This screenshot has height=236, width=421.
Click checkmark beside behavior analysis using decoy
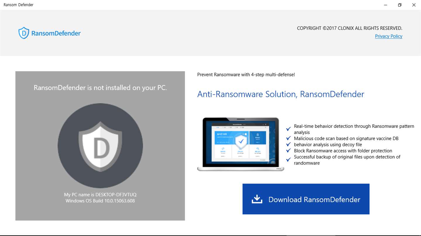[289, 144]
